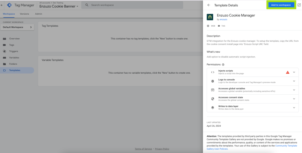
Task: Click the Add to workspace button
Action: (x=281, y=5)
